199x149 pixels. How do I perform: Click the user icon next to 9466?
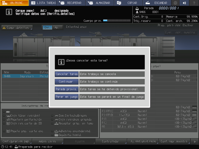tap(137, 12)
